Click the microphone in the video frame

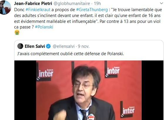(x=91, y=113)
